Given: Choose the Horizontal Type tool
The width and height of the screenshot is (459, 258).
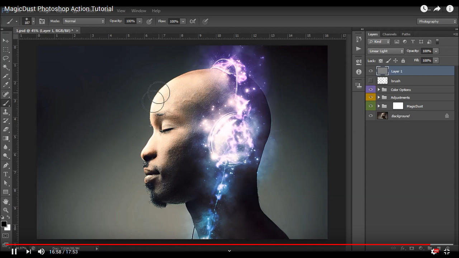Looking at the screenshot, I should pos(6,174).
